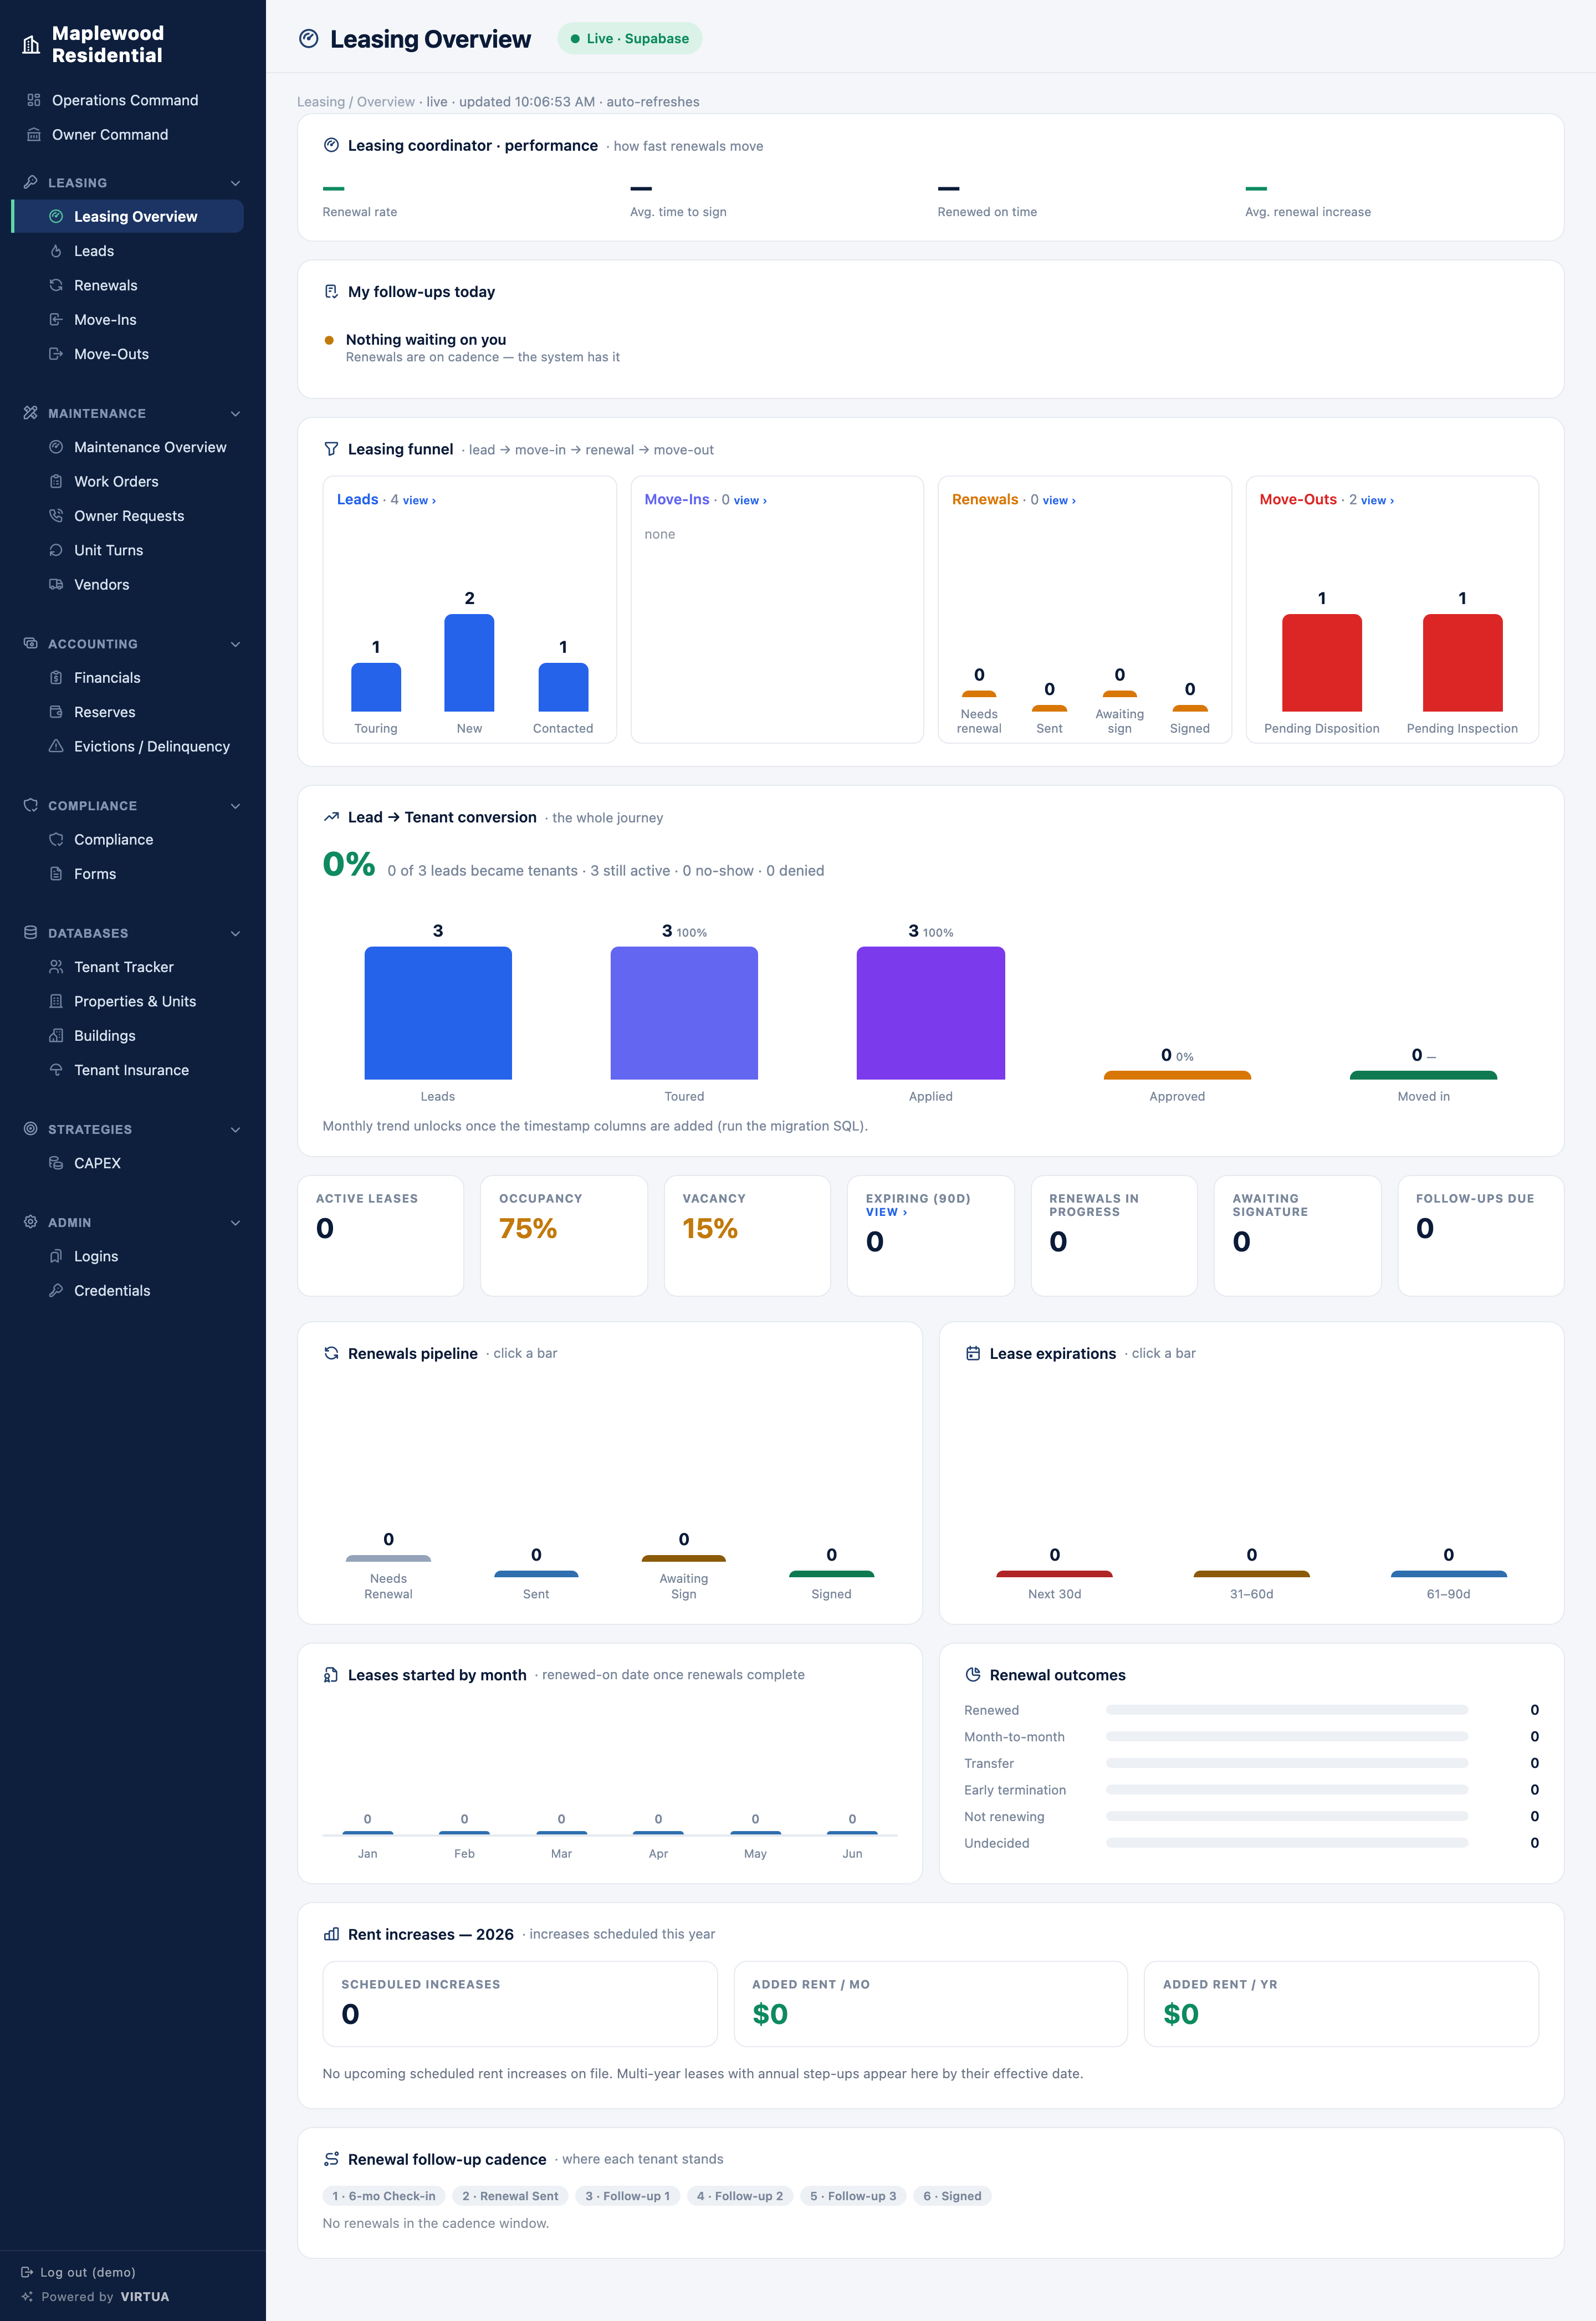This screenshot has width=1596, height=2321.
Task: Click the Properties & Units building icon
Action: 56,1001
